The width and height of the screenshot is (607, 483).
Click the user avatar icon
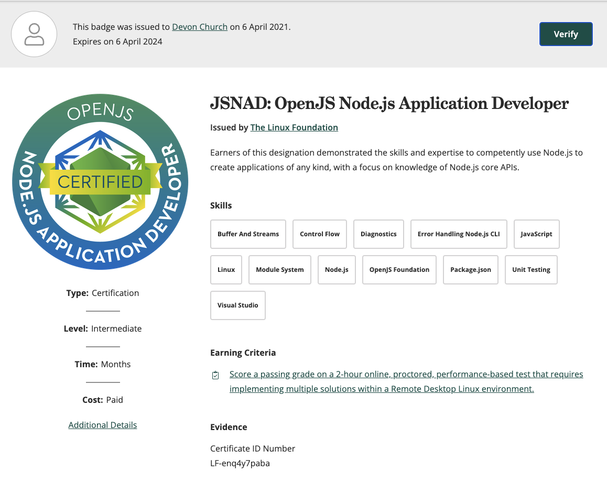(x=34, y=34)
